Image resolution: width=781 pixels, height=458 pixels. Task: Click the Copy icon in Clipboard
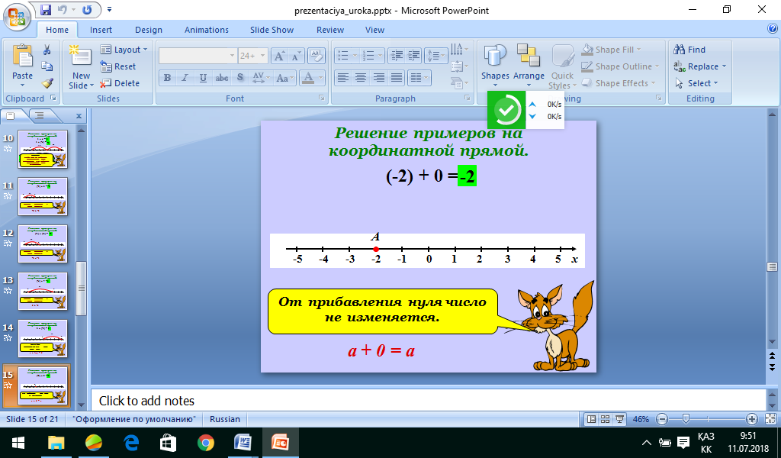click(x=47, y=66)
